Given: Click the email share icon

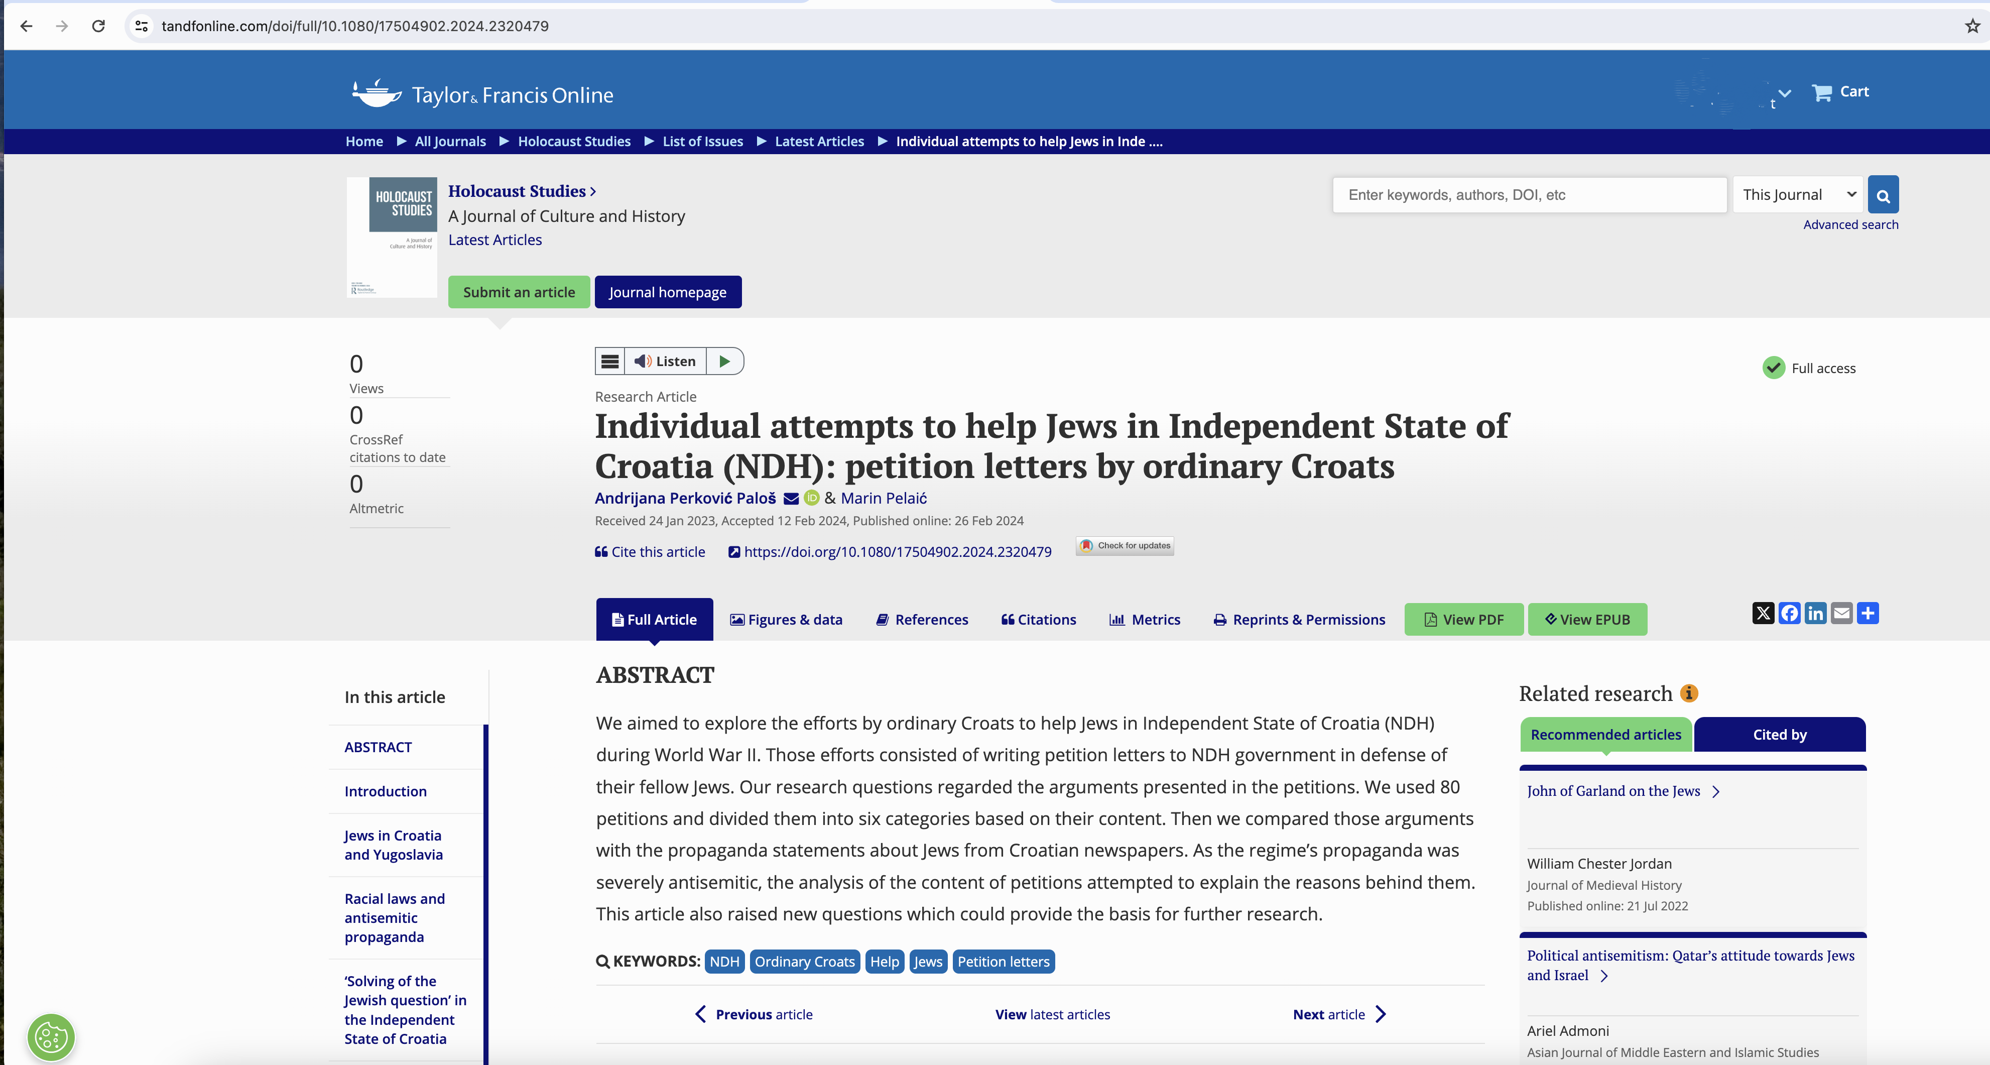Looking at the screenshot, I should coord(1842,614).
